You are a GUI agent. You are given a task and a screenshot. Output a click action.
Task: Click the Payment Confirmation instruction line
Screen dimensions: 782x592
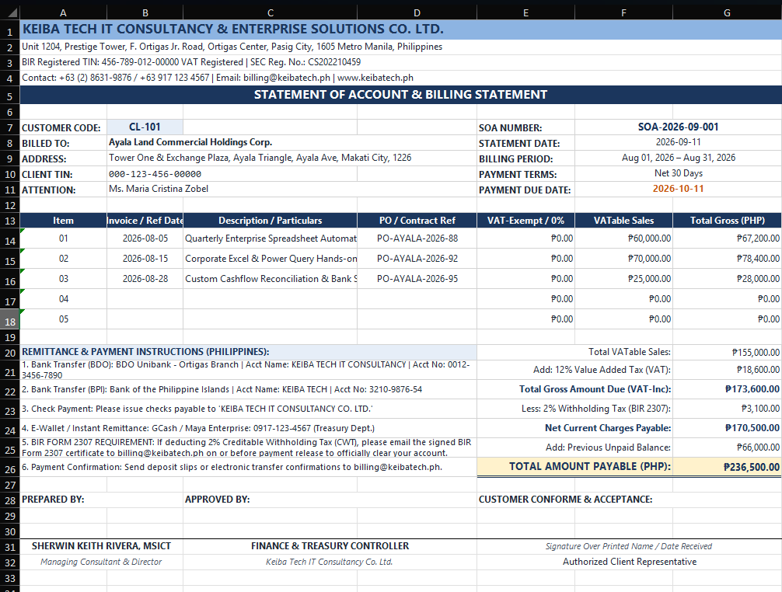(249, 467)
